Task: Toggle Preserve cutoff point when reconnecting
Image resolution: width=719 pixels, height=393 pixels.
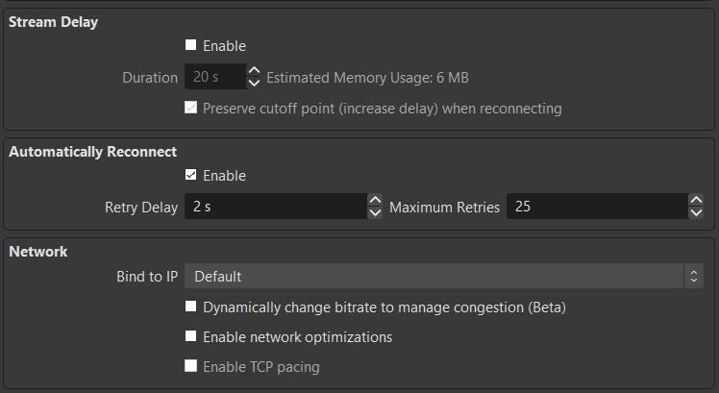Action: point(191,109)
